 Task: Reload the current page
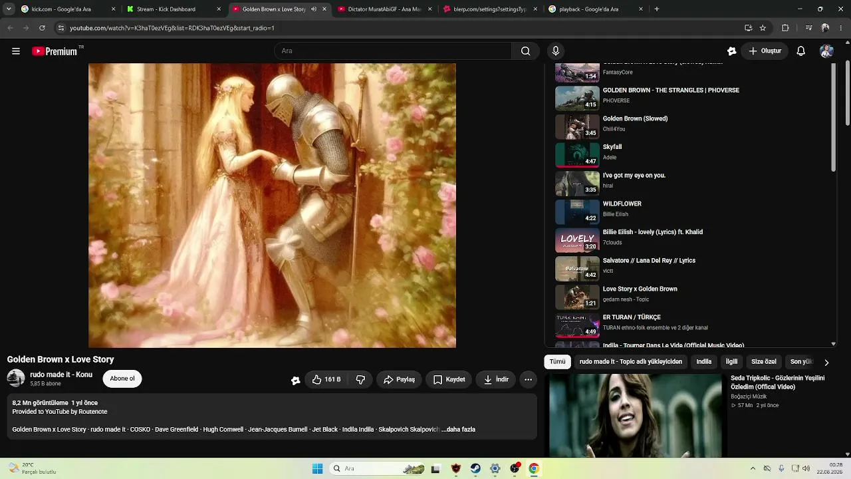(x=42, y=28)
